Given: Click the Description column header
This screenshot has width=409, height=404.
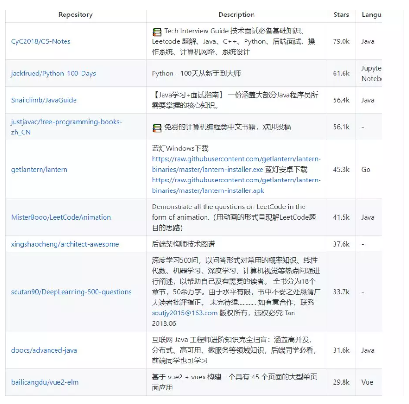Looking at the screenshot, I should 236,15.
